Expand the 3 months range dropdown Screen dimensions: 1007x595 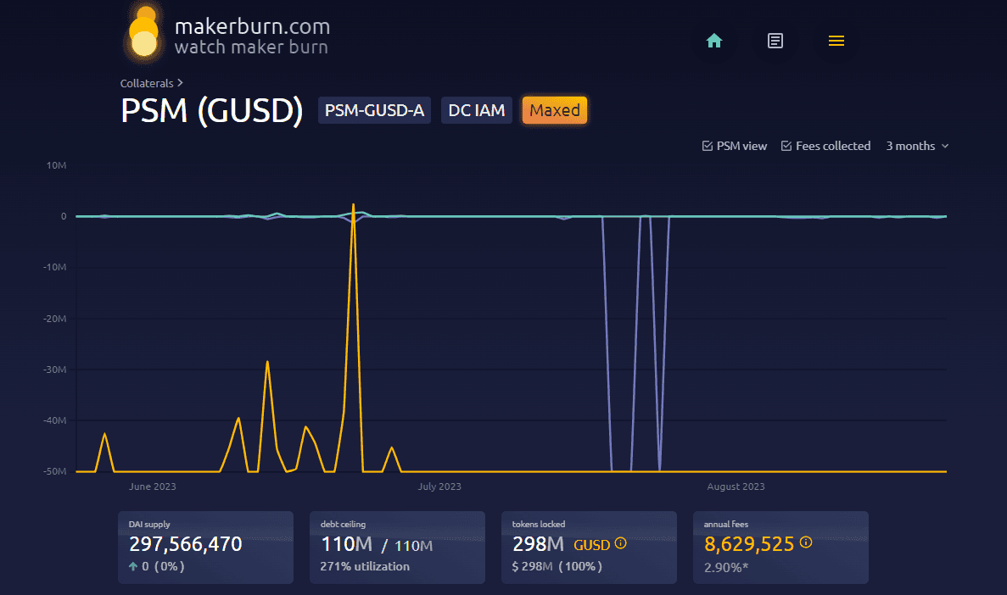pos(917,146)
